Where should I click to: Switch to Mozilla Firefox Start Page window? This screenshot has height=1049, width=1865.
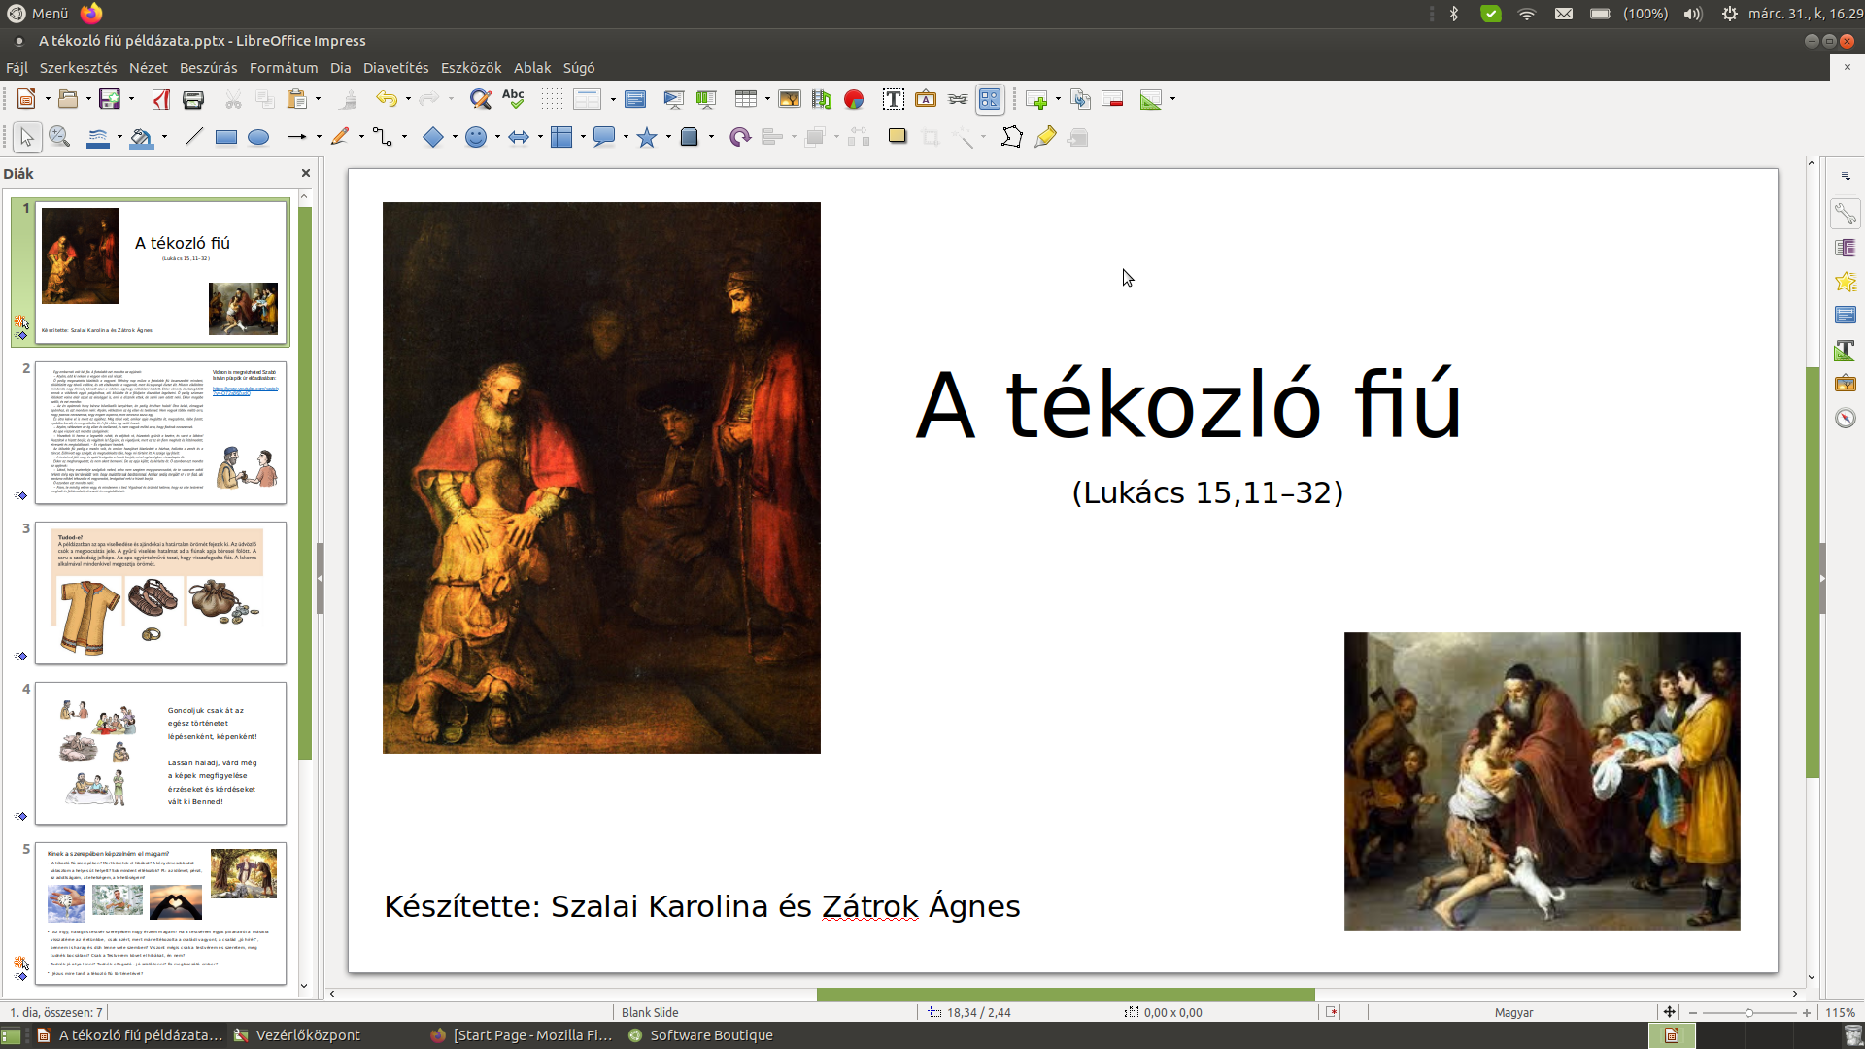pos(523,1035)
